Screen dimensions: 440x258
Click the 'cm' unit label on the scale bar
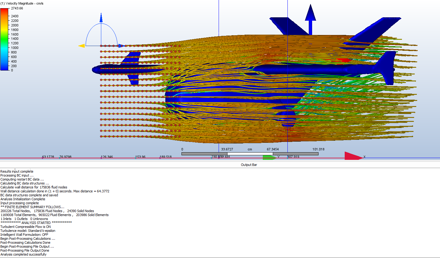click(250, 149)
